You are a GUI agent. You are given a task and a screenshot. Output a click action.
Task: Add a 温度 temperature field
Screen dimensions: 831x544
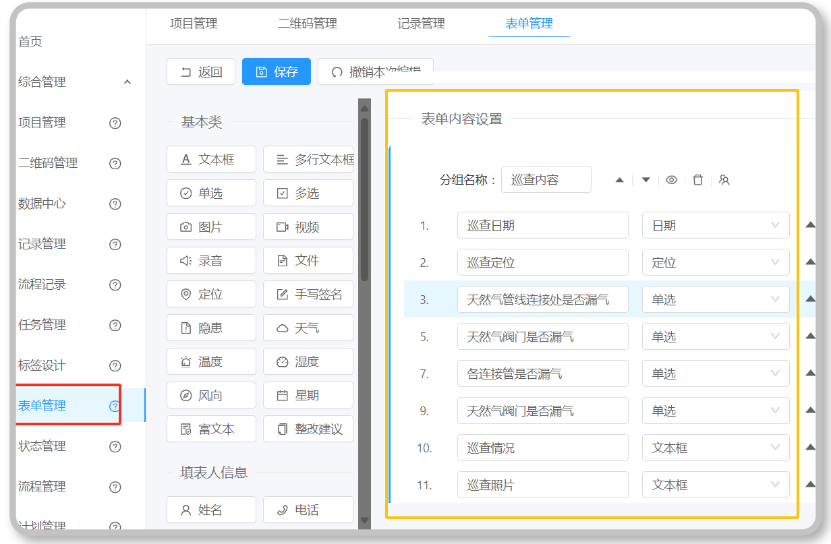point(211,361)
